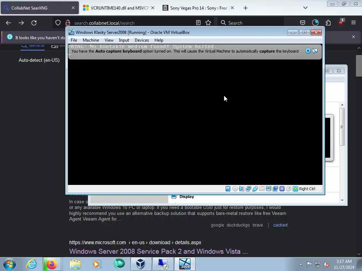Image resolution: width=362 pixels, height=271 pixels.
Task: Go back to the previous page
Action: click(8, 23)
